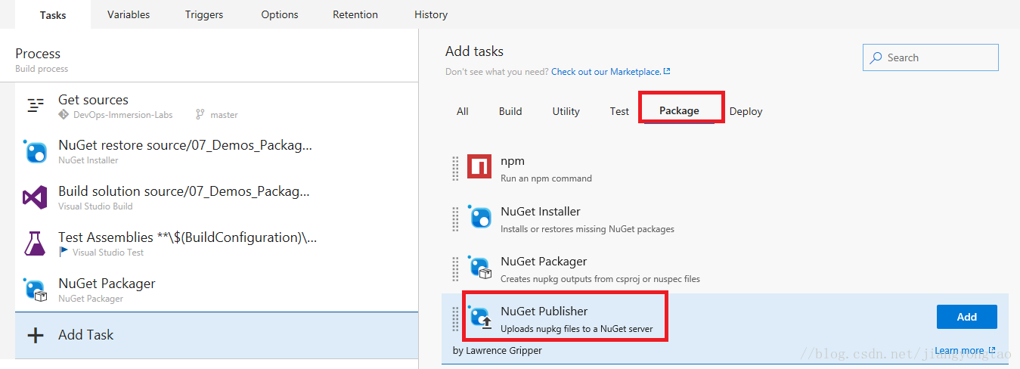Click the plus icon for Add Task
1020x369 pixels.
(x=35, y=335)
